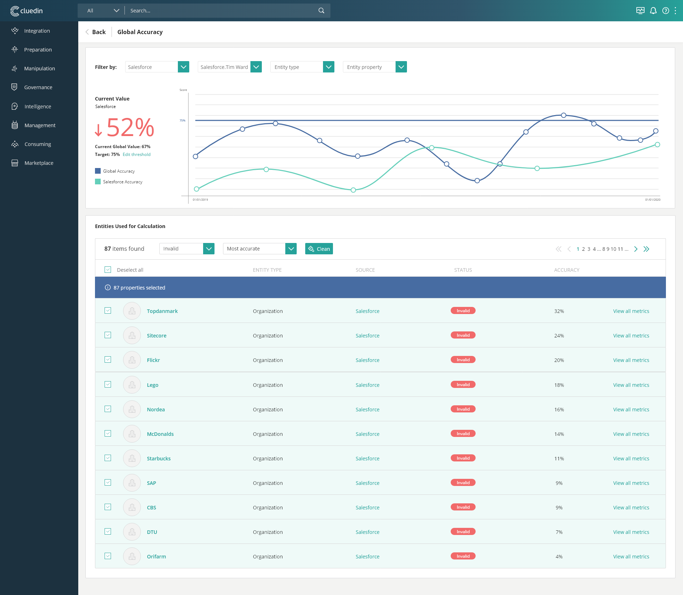683x595 pixels.
Task: Click the Topdanmark organization avatar
Action: [x=132, y=311]
